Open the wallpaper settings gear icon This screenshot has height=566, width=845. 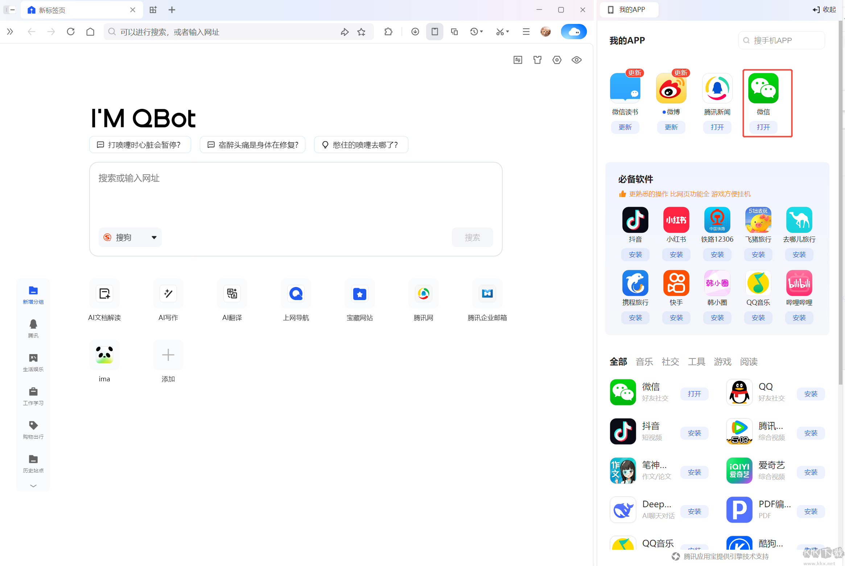557,60
